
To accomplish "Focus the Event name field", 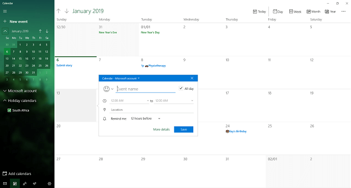I will pos(146,89).
